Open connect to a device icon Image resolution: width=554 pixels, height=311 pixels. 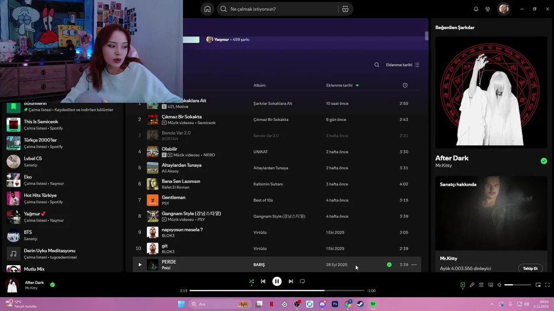490,285
